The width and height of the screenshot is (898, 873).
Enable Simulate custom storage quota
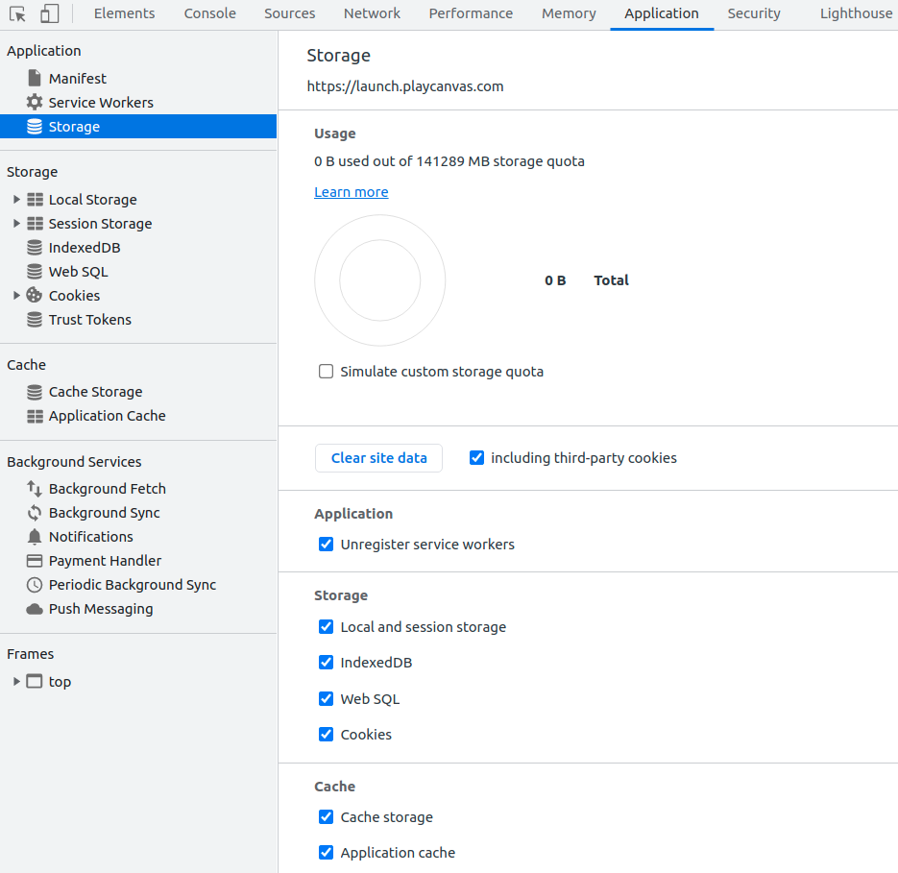(327, 372)
